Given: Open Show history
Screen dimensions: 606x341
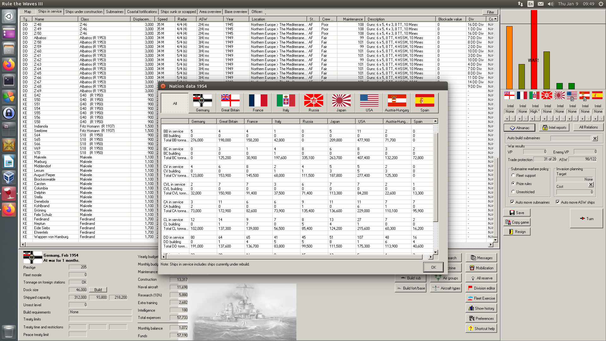Looking at the screenshot, I should pyautogui.click(x=481, y=308).
